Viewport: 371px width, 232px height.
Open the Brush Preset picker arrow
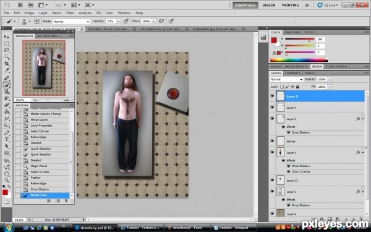click(30, 21)
